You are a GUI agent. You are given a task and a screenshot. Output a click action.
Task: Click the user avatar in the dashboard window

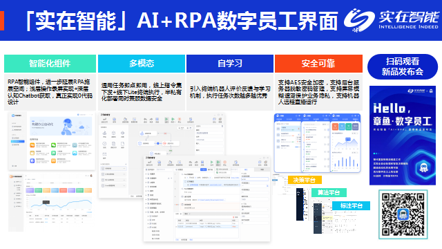[91, 176]
